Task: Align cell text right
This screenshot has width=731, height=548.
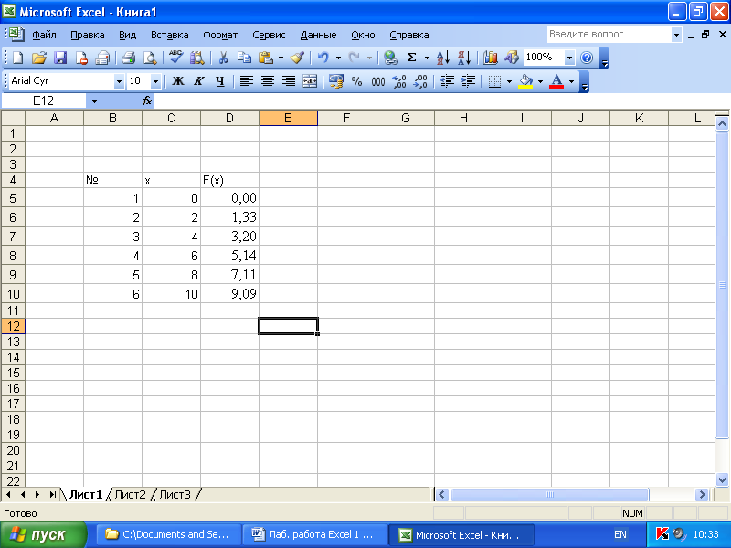Action: [x=289, y=81]
